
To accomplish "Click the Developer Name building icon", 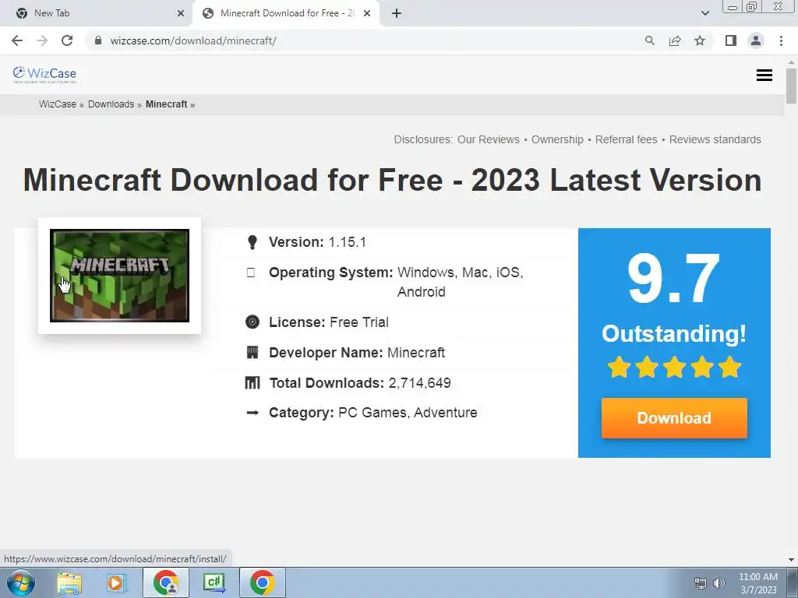I will click(252, 353).
